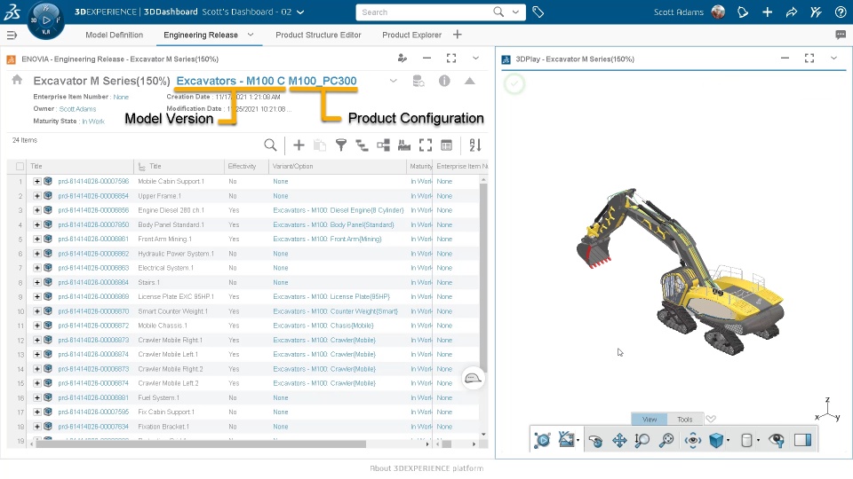The image size is (853, 479).
Task: Click the search magnifier in top bar
Action: pos(498,12)
